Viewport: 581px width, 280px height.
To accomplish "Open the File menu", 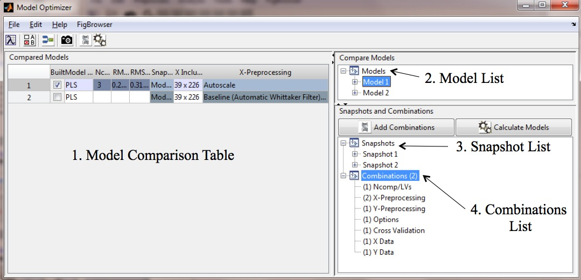I will (14, 24).
